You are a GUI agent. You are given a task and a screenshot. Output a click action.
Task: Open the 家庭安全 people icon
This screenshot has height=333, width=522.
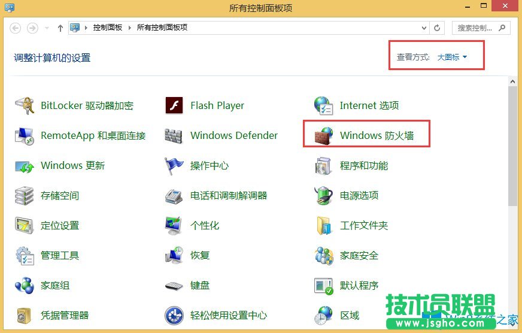click(x=324, y=256)
